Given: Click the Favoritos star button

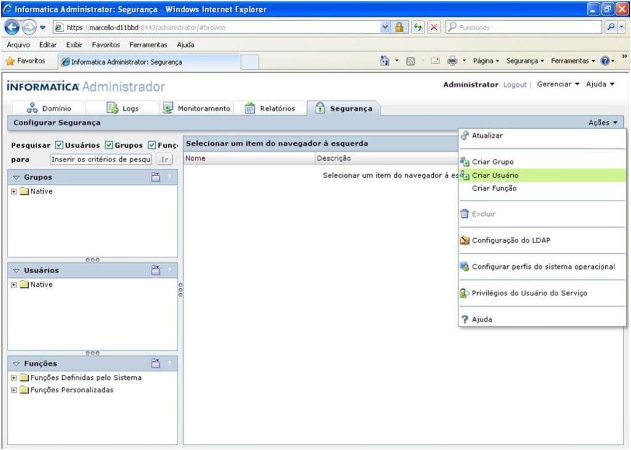Looking at the screenshot, I should (25, 61).
